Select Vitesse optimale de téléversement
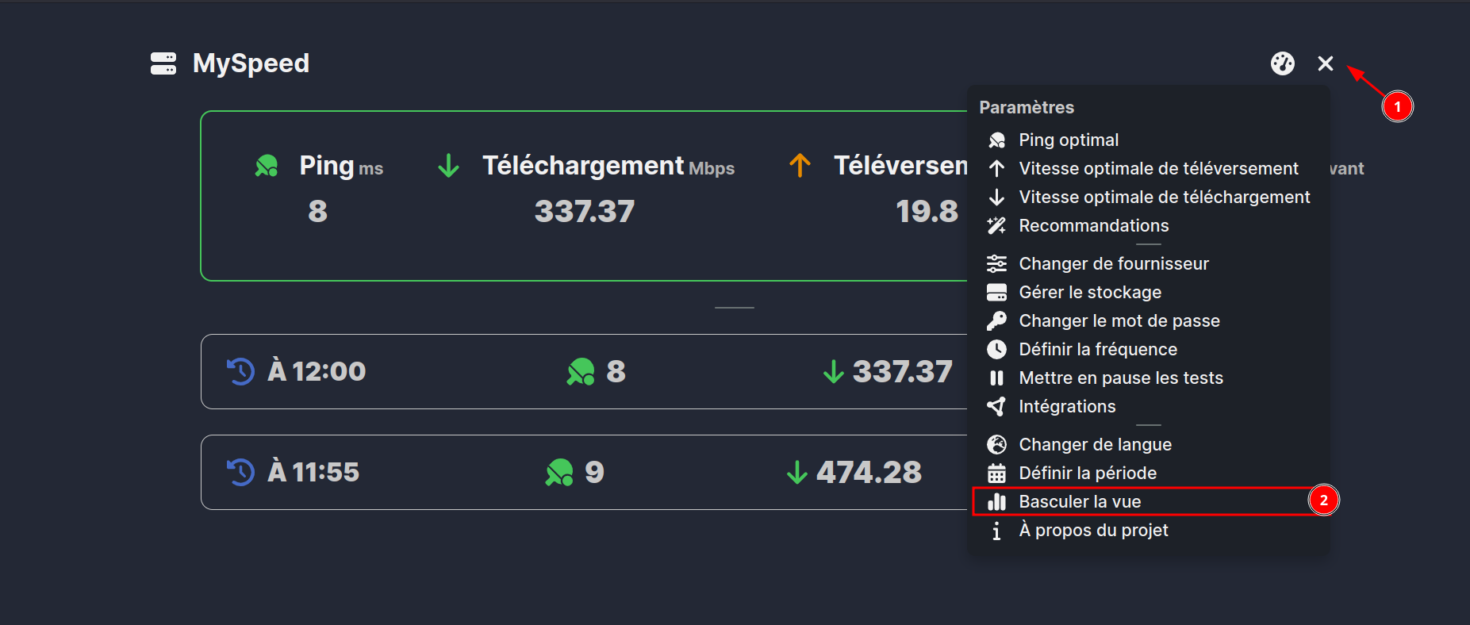1470x625 pixels. tap(1157, 169)
